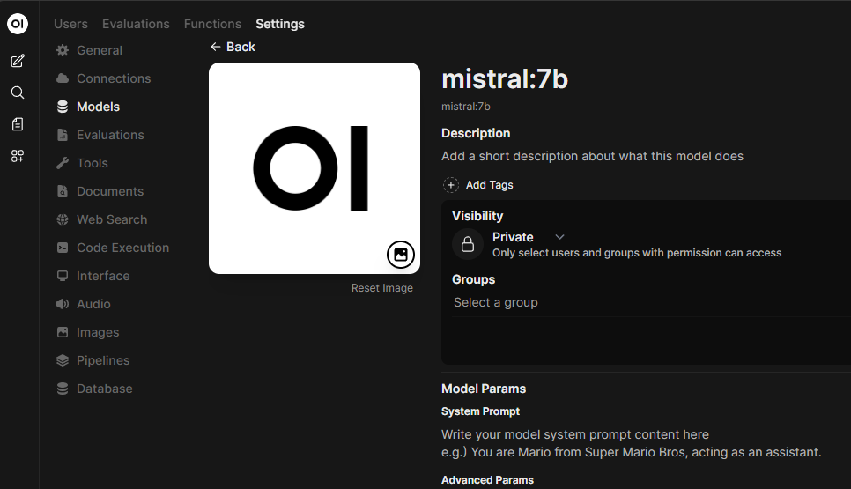
Task: Click Reset Image link
Action: pos(381,288)
